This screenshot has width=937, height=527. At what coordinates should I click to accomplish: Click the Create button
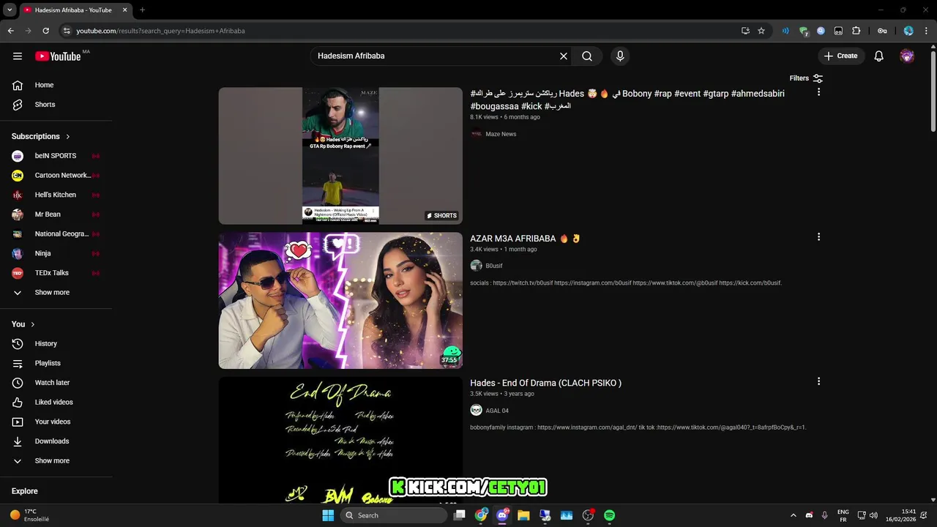click(841, 56)
